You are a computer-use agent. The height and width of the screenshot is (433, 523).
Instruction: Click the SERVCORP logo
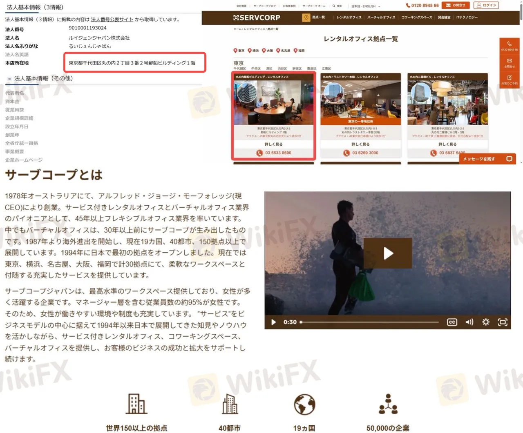click(257, 18)
